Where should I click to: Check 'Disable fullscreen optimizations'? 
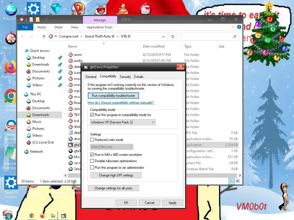click(x=92, y=161)
